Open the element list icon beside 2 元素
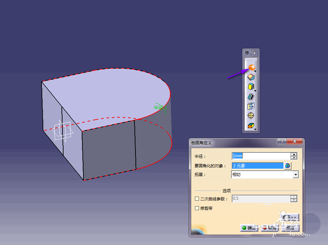The height and width of the screenshot is (245, 328). click(287, 166)
